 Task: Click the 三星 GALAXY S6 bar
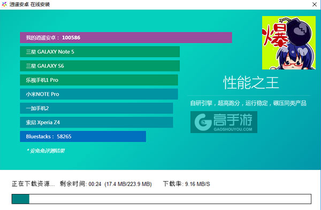coord(100,66)
